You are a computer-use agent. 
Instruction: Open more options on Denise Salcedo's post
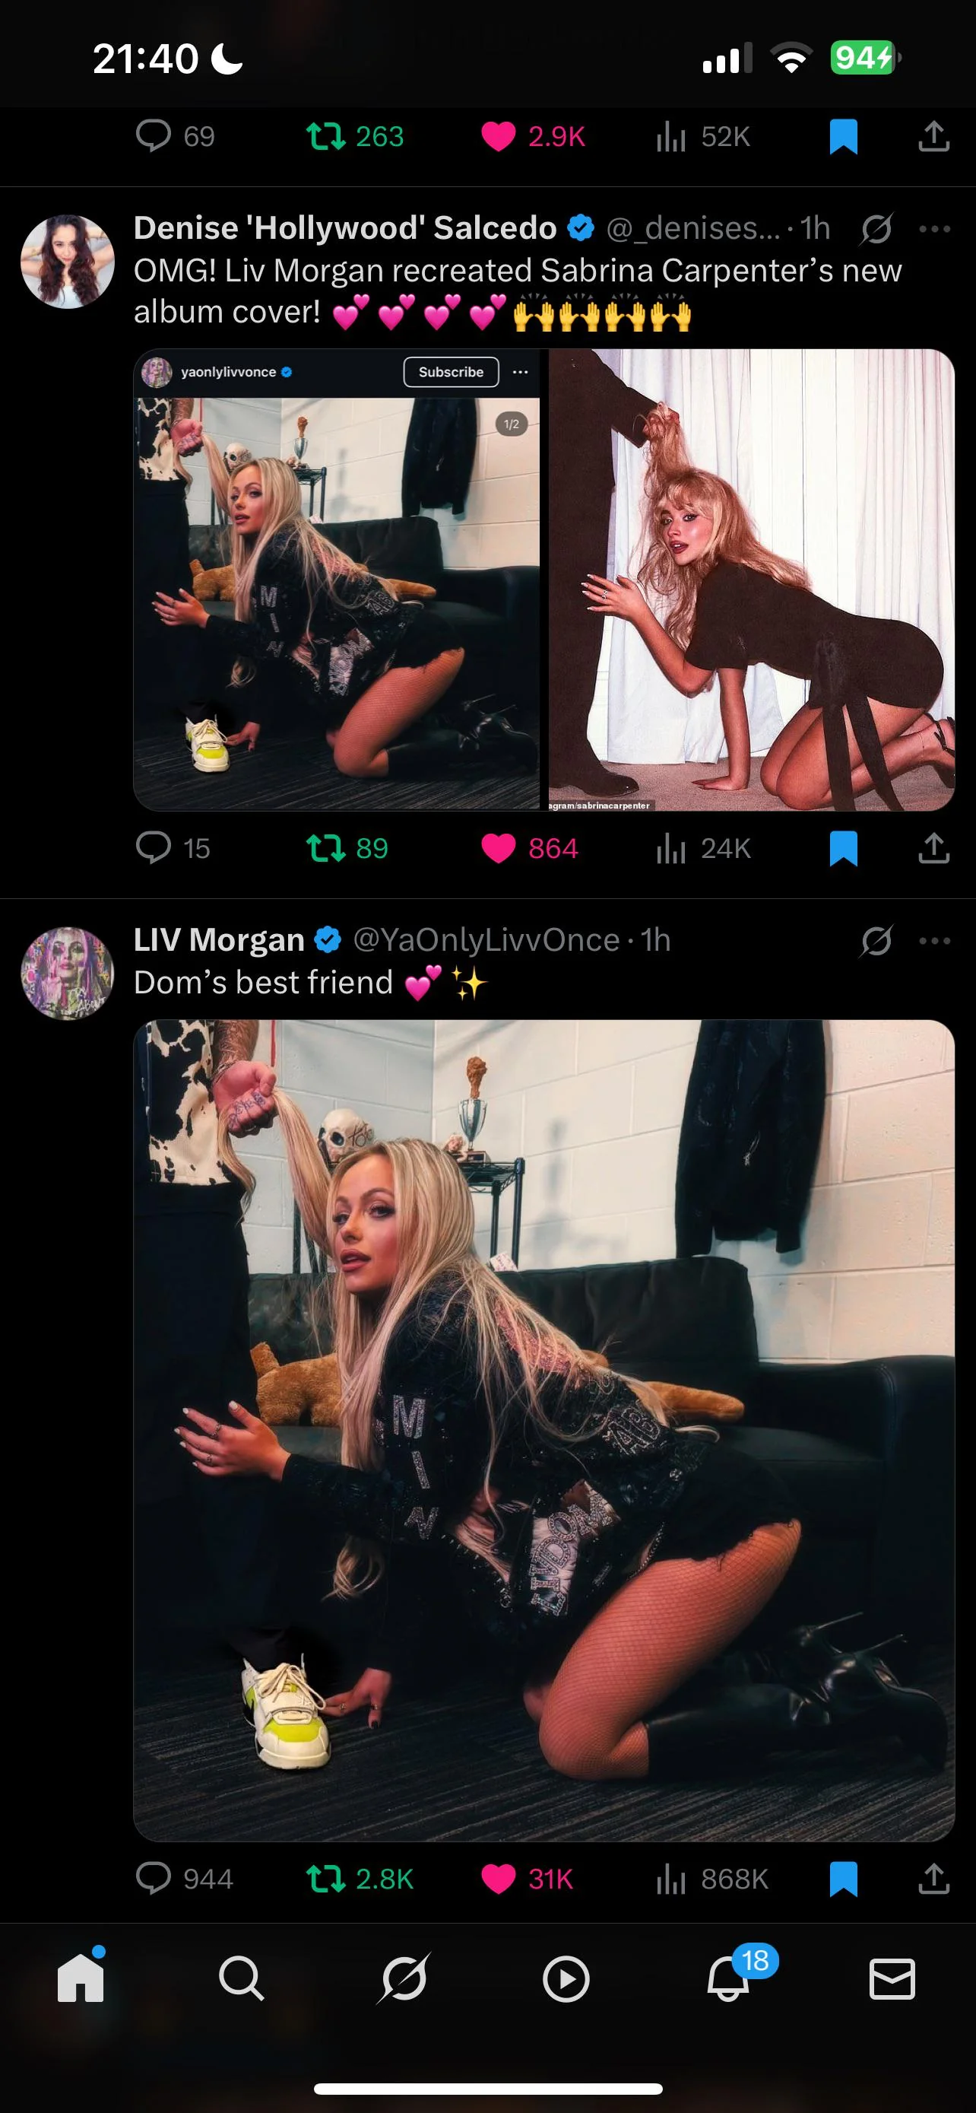(934, 229)
